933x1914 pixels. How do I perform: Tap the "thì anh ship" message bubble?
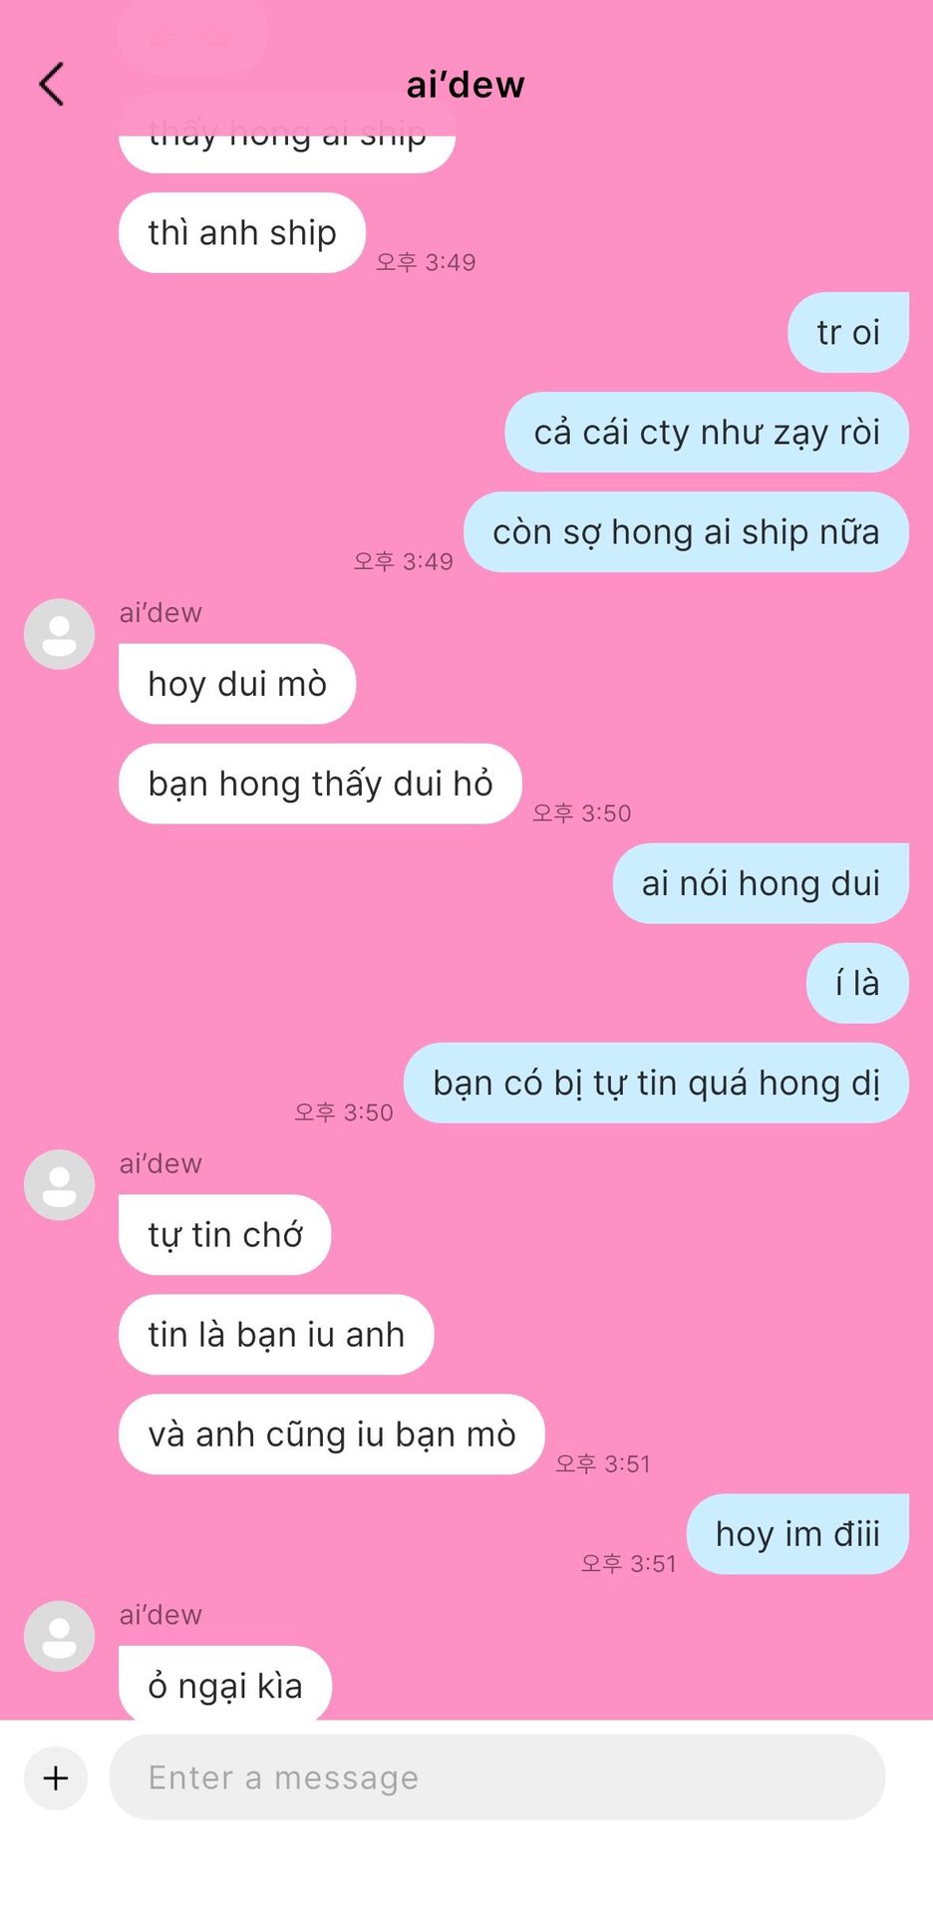coord(242,232)
